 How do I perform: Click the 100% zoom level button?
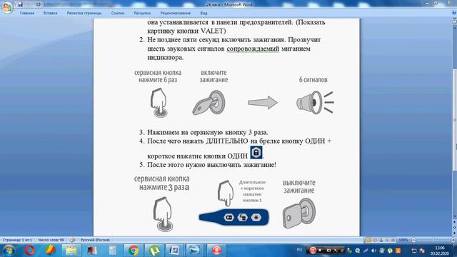(403, 240)
